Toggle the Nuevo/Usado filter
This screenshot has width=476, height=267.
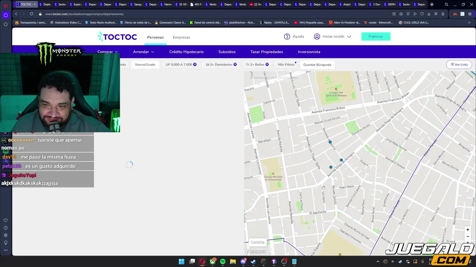pos(145,65)
